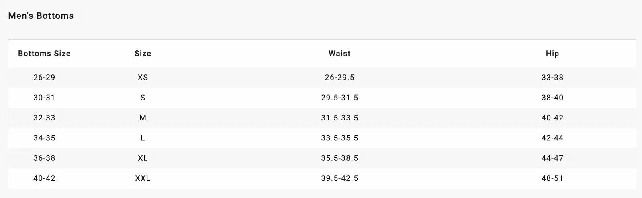Click the Waist column header
Viewport: 642px width, 198px height.
pyautogui.click(x=339, y=54)
